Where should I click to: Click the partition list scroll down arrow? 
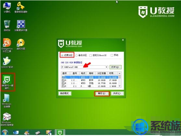pyautogui.click(x=119, y=86)
